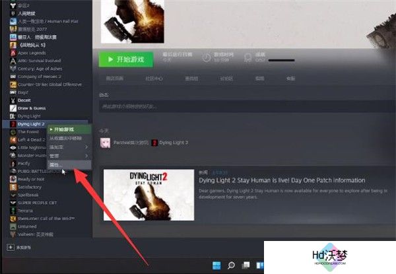The width and height of the screenshot is (396, 274).
Task: Click the DayZ game icon
Action: tap(13, 92)
